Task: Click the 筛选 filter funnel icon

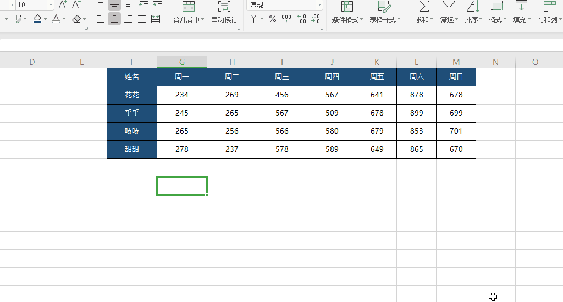Action: [449, 7]
